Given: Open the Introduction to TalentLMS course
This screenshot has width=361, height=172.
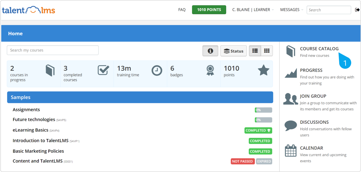Looking at the screenshot, I should click(x=40, y=141).
